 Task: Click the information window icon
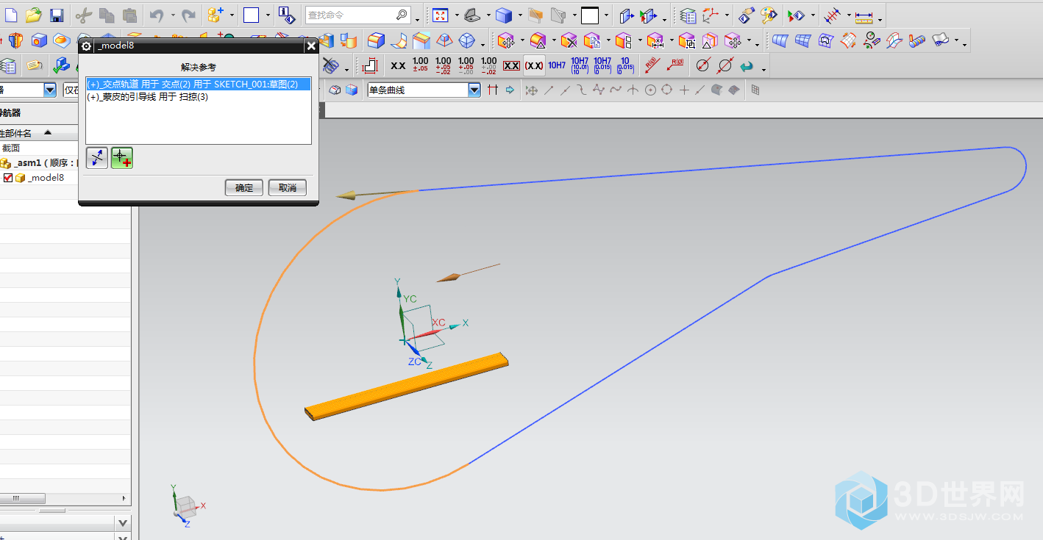click(x=288, y=15)
